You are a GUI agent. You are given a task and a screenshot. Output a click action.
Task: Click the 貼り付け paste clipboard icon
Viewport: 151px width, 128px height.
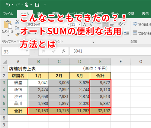click(x=8, y=24)
